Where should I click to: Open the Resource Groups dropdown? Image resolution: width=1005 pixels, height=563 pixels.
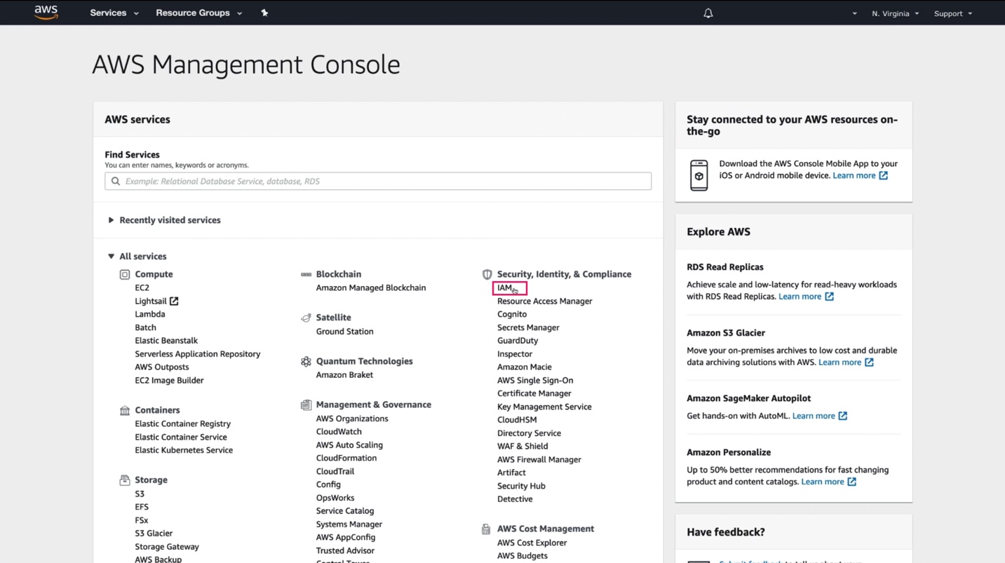pos(199,13)
